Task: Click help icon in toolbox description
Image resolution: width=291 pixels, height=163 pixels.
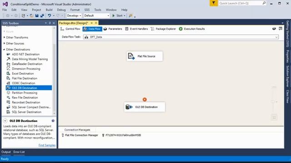Action: (x=53, y=121)
